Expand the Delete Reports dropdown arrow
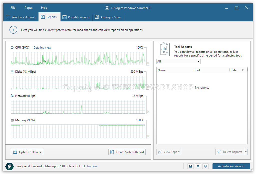Screen dimensions: 256x174 pyautogui.click(x=246, y=152)
